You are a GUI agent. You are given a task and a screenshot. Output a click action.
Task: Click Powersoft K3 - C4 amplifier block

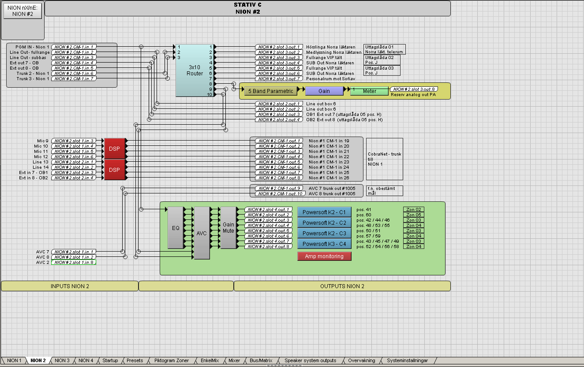click(324, 244)
